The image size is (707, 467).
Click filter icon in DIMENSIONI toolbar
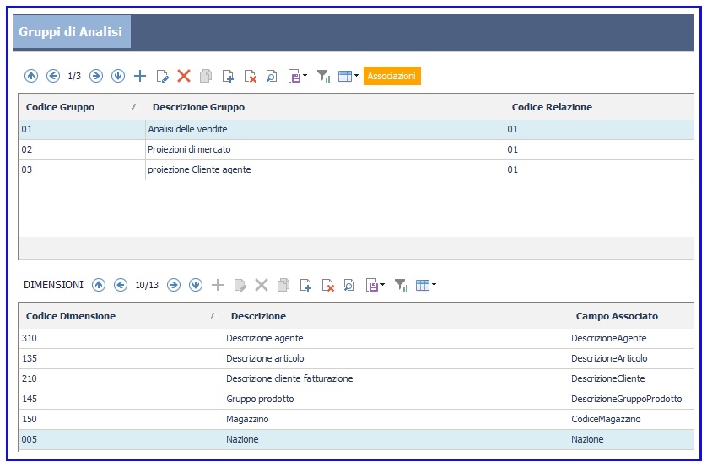pos(401,285)
